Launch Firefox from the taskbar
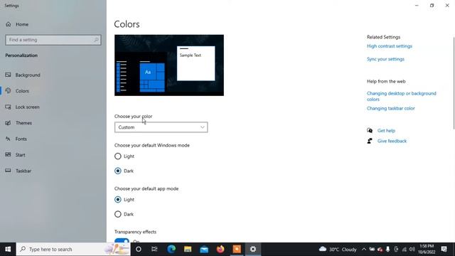 pos(220,250)
